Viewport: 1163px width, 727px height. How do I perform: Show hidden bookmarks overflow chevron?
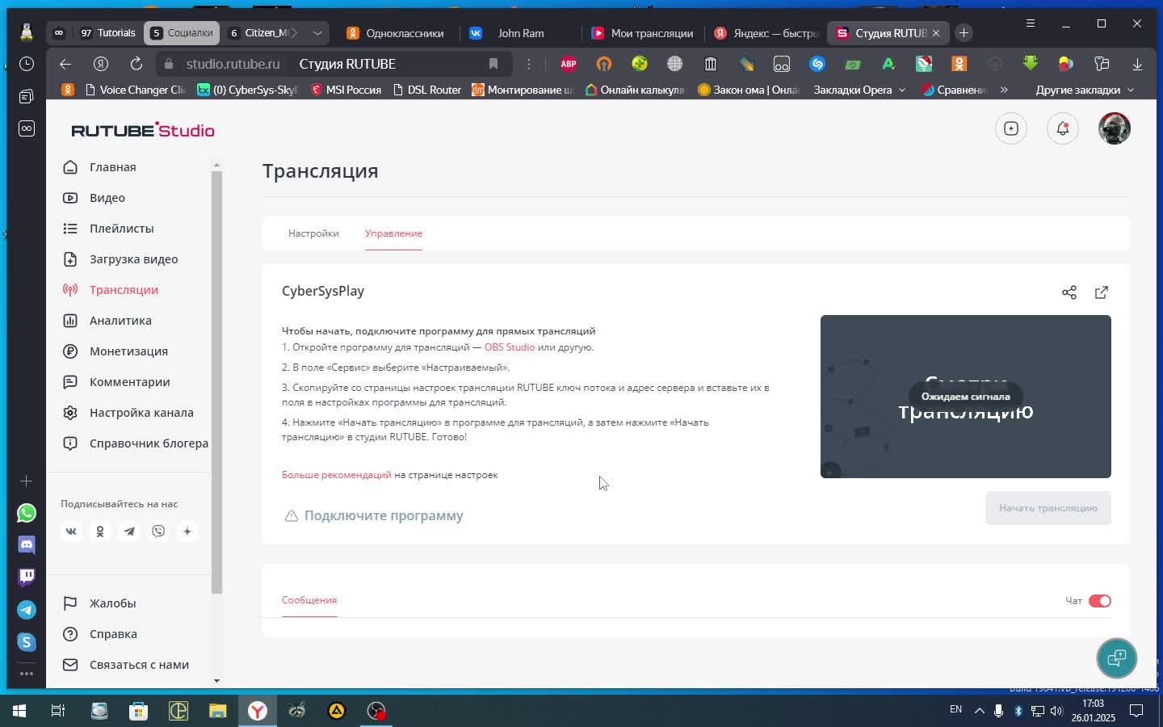1004,90
